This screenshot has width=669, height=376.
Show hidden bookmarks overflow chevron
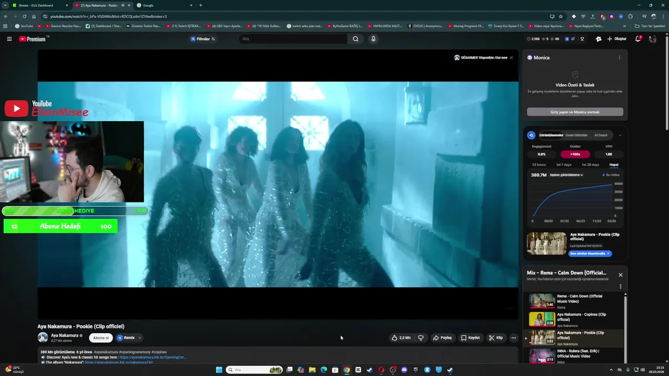click(x=624, y=26)
